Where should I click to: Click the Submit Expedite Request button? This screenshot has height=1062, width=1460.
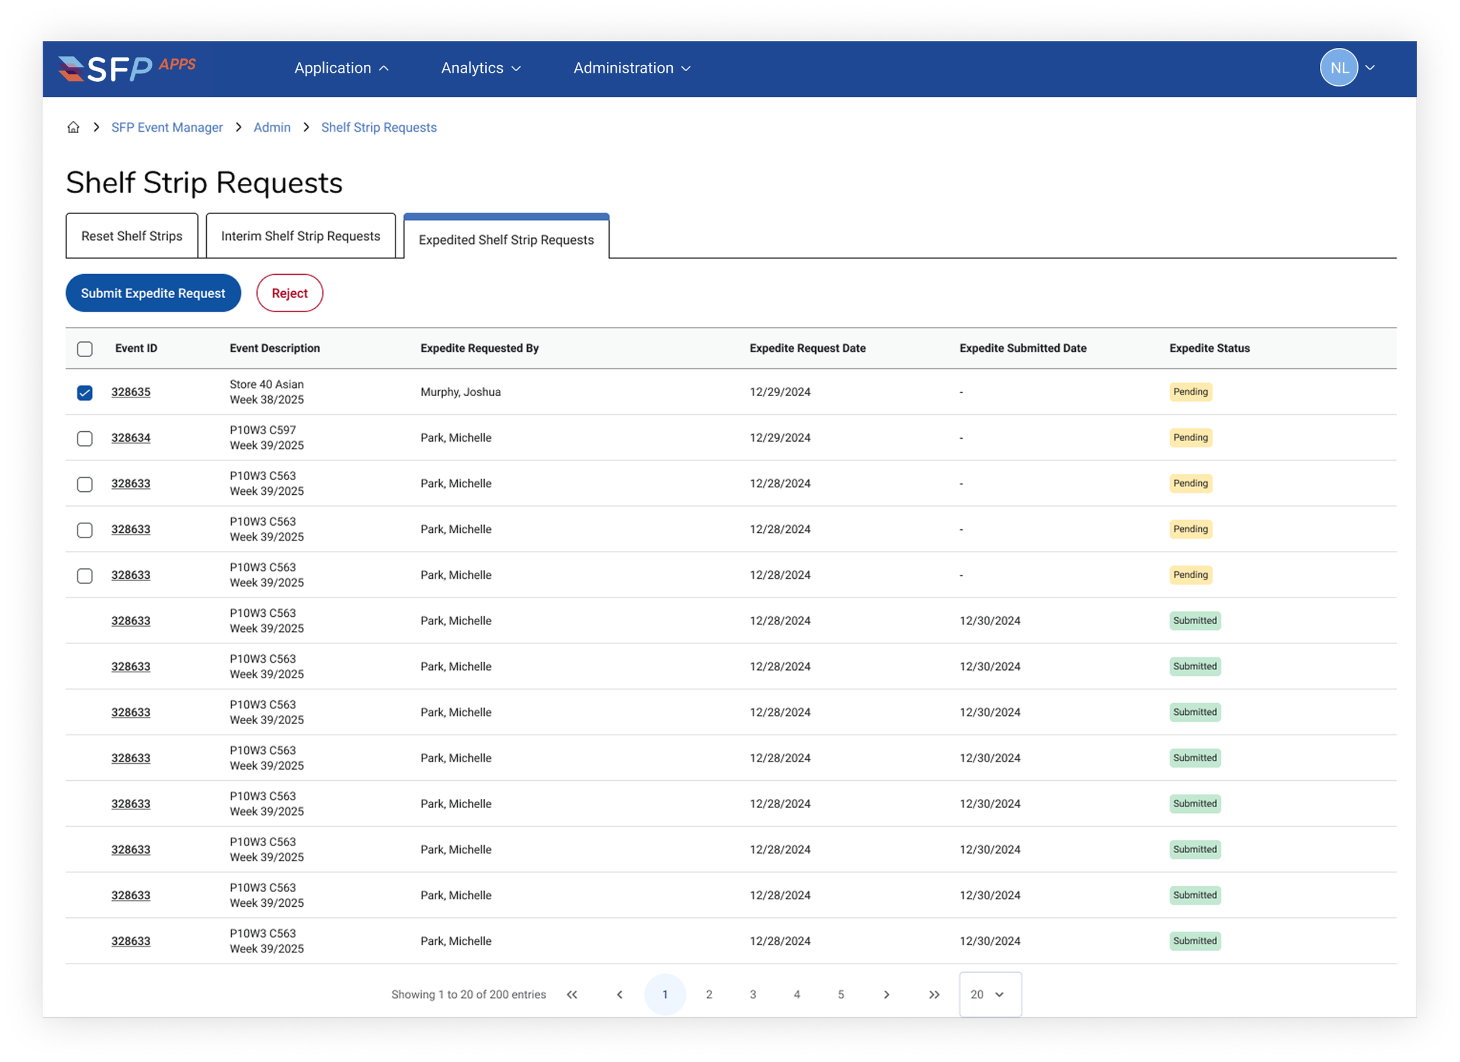point(153,294)
